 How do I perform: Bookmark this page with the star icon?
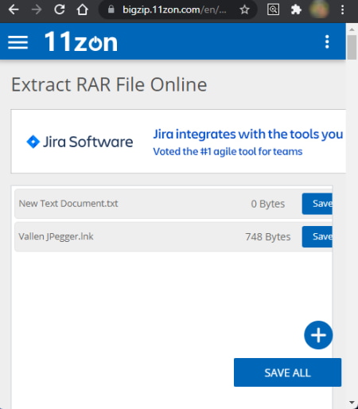(x=244, y=10)
